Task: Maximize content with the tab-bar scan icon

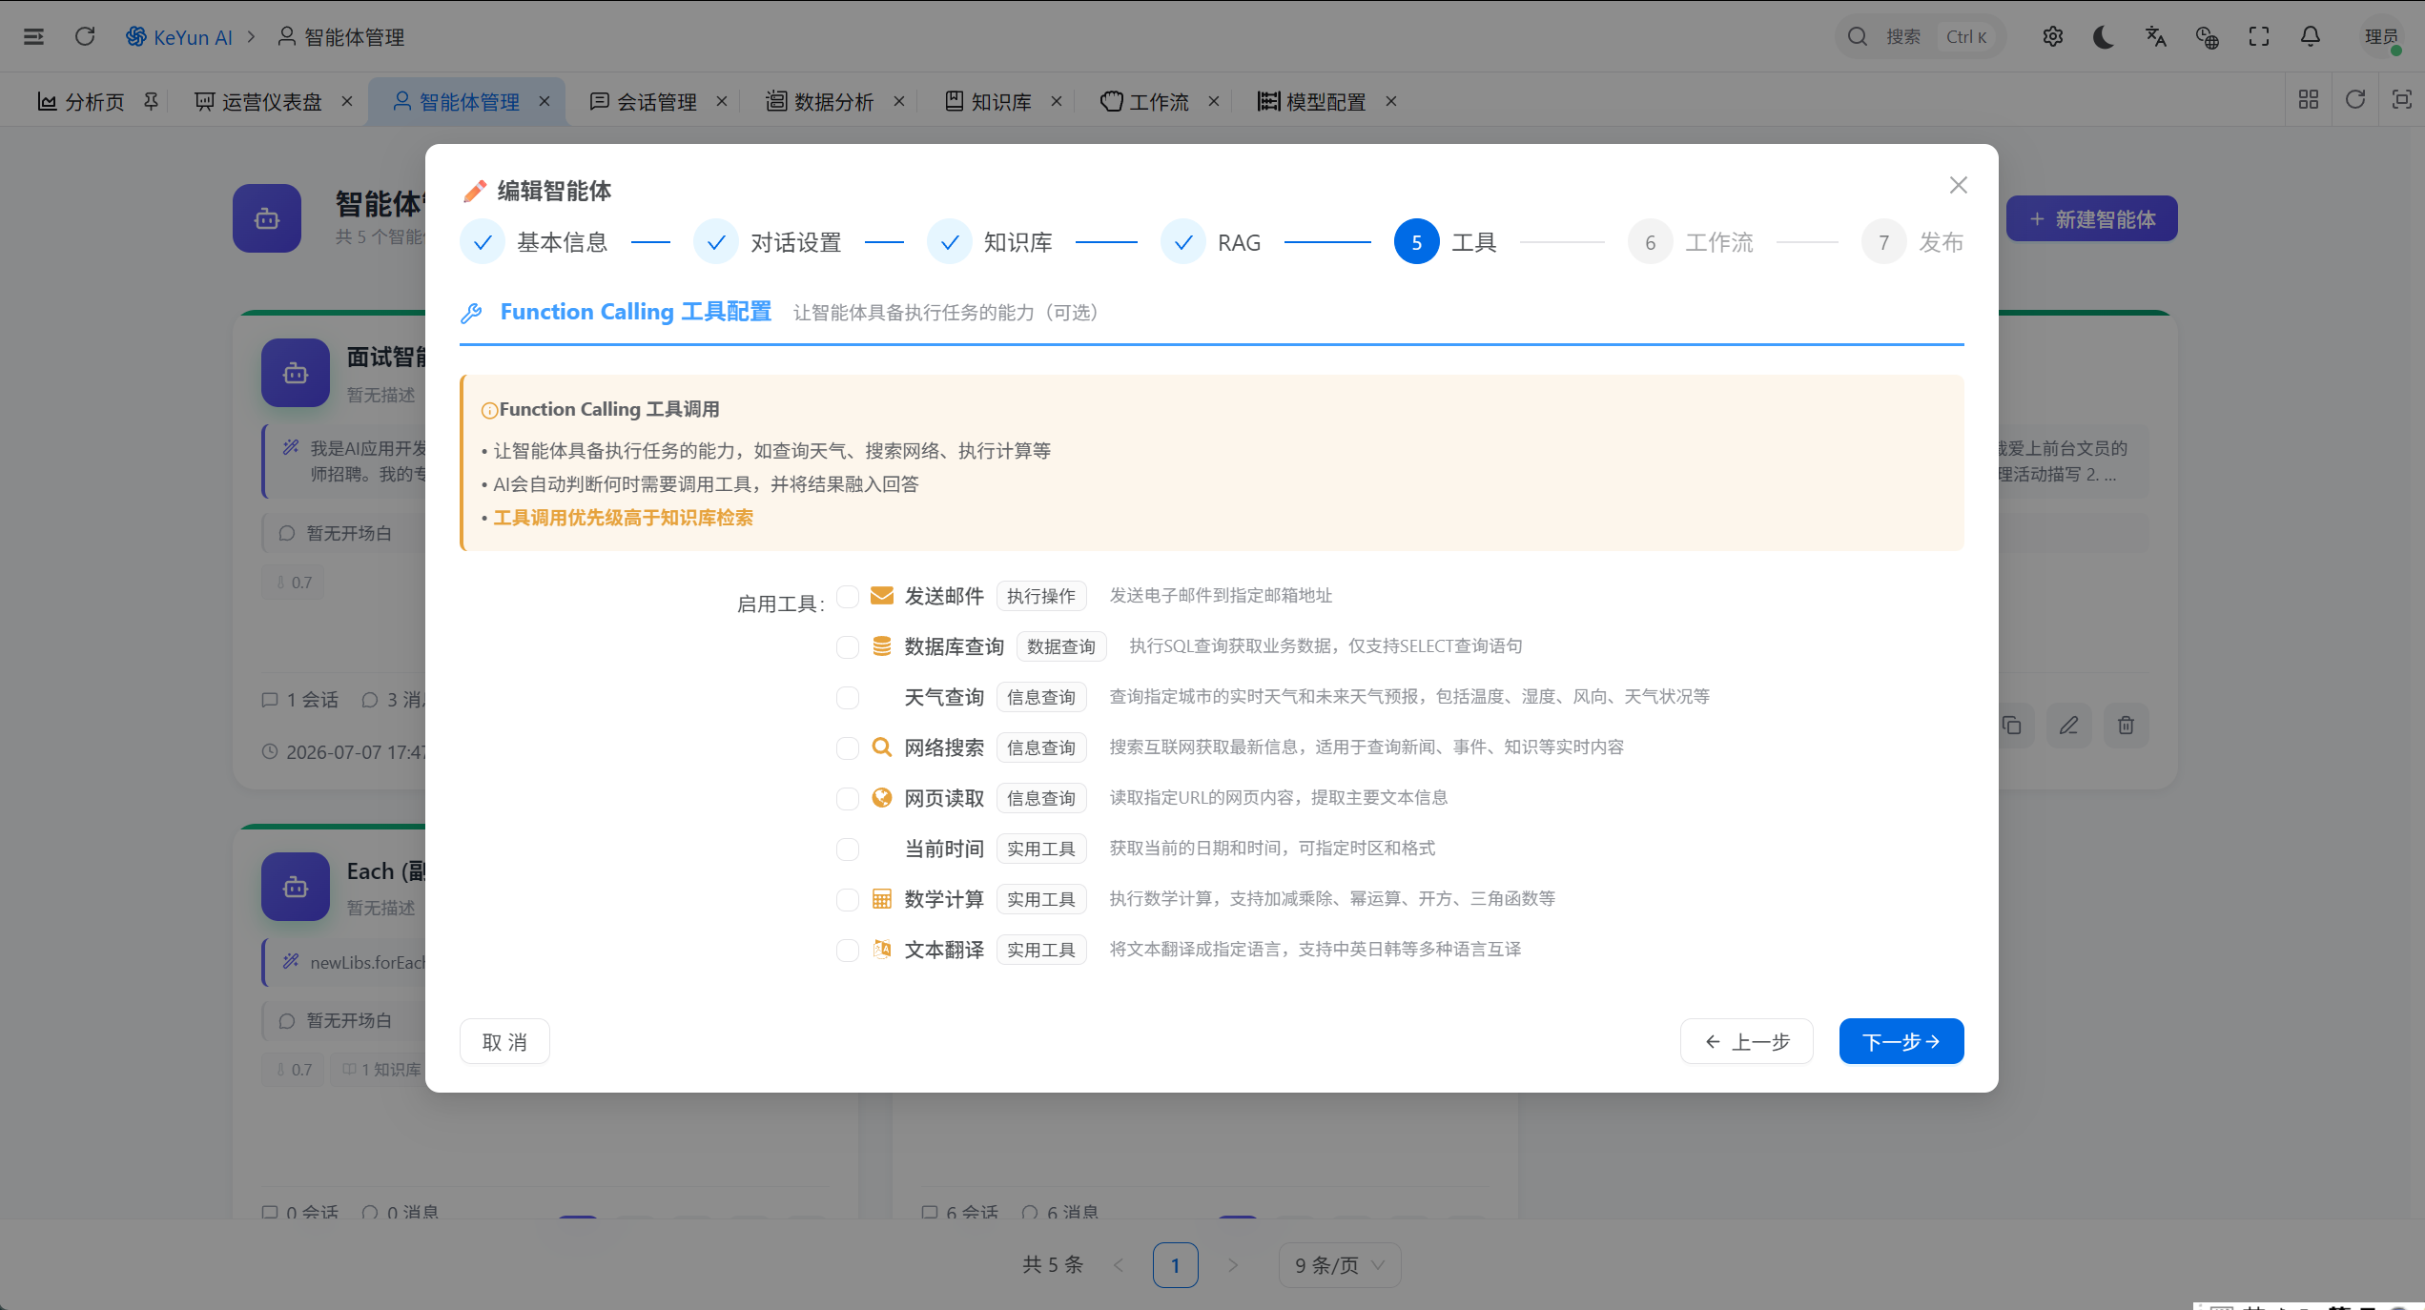Action: (x=2402, y=100)
